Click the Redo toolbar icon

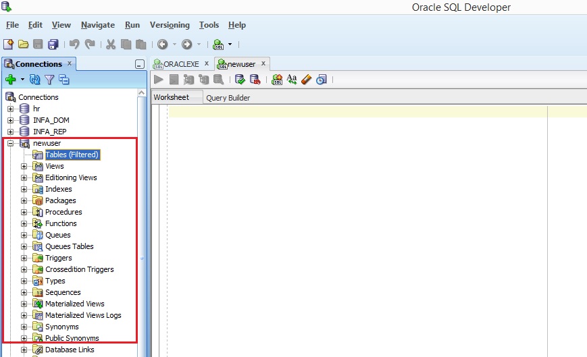(x=89, y=44)
